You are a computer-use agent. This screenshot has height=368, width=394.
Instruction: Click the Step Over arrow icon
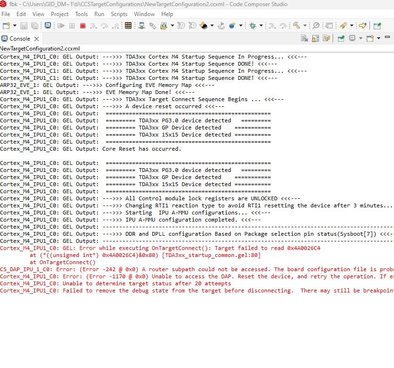(105, 26)
